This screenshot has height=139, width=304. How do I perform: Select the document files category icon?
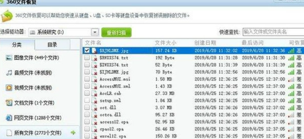click(x=9, y=103)
